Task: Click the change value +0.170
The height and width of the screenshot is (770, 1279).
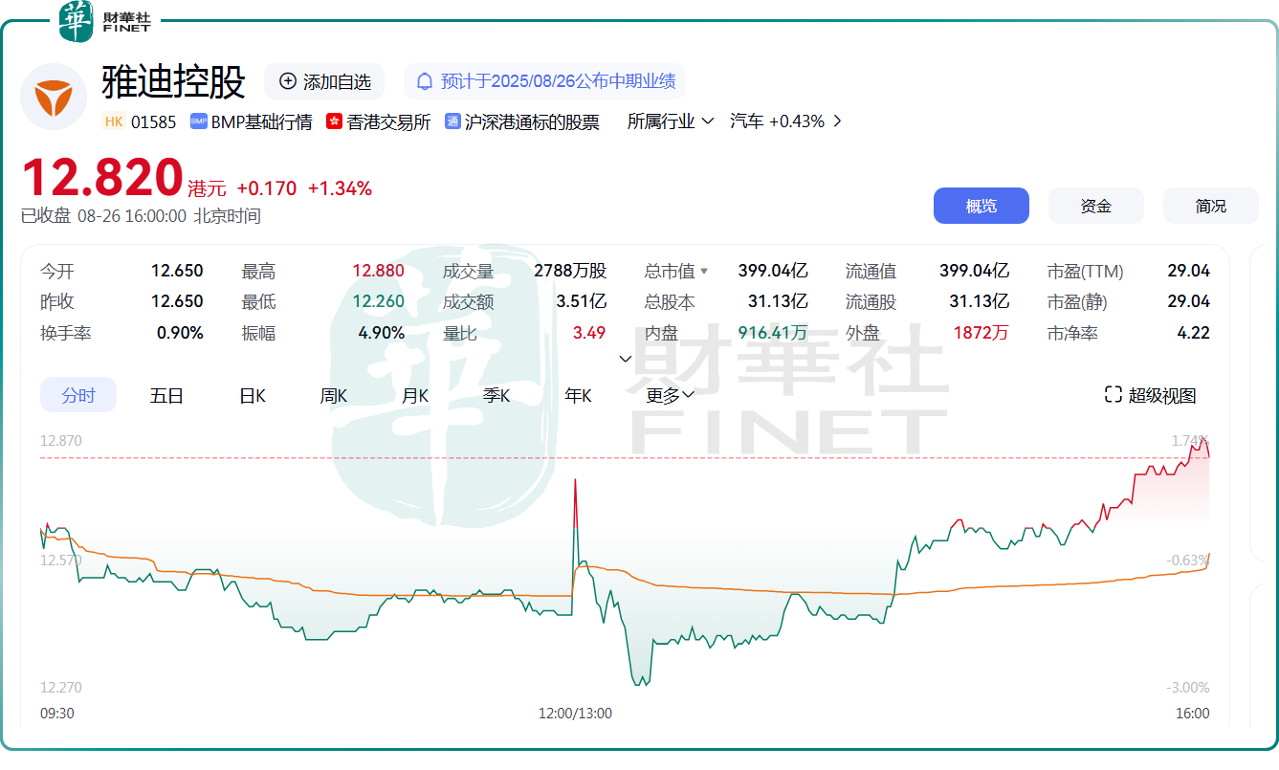Action: click(x=267, y=188)
